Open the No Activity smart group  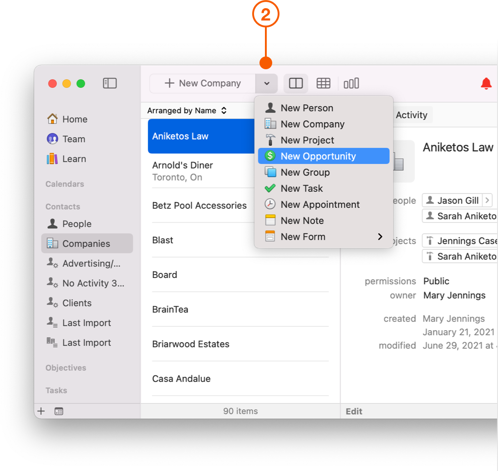[x=86, y=283]
